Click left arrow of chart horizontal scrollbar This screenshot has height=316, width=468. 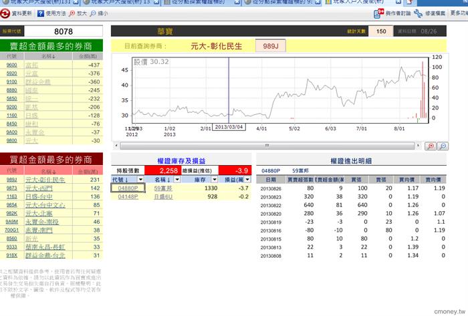[116, 146]
